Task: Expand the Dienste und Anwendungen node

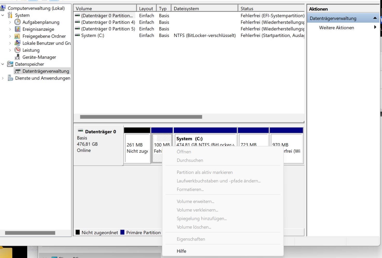Action: pyautogui.click(x=3, y=78)
